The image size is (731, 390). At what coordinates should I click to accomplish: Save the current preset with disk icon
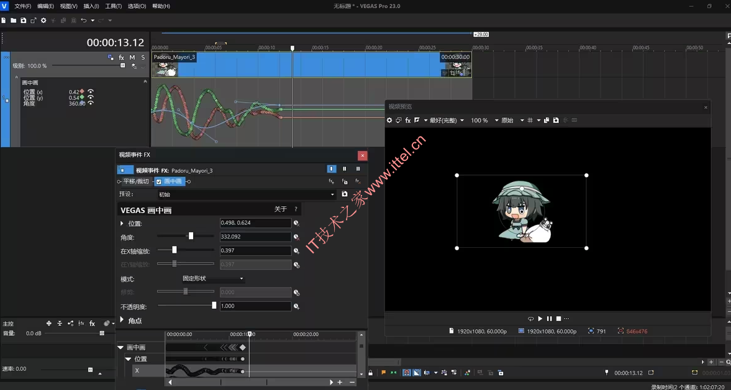point(345,194)
